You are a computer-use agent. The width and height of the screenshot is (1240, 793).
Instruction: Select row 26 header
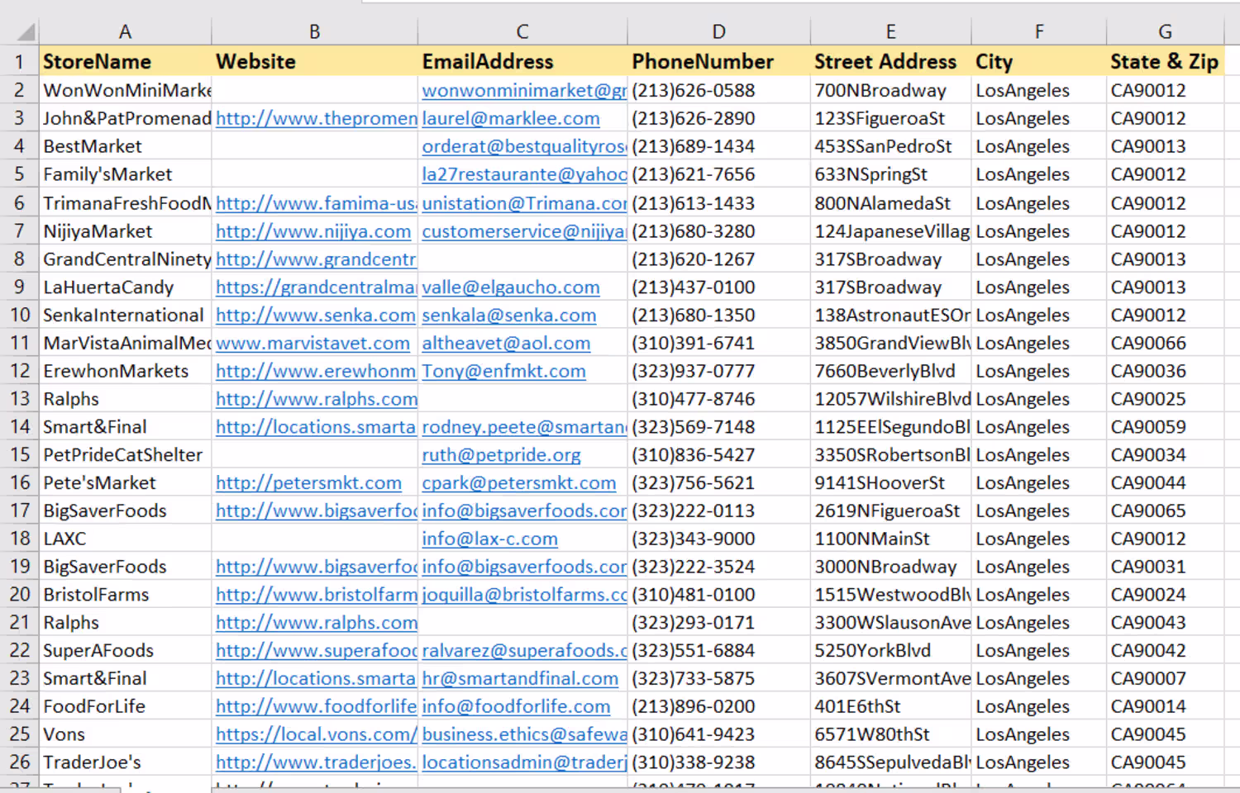(19, 762)
